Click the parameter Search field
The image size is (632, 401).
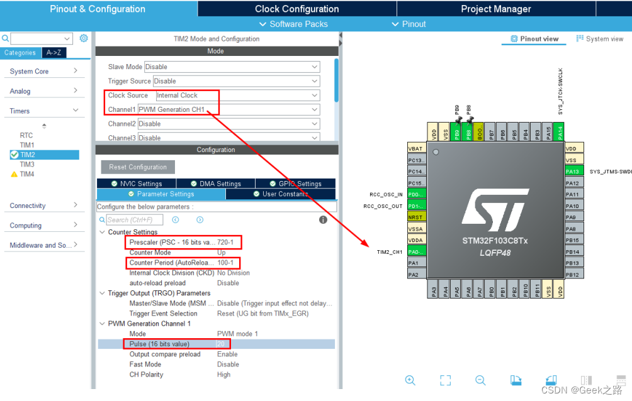point(135,220)
